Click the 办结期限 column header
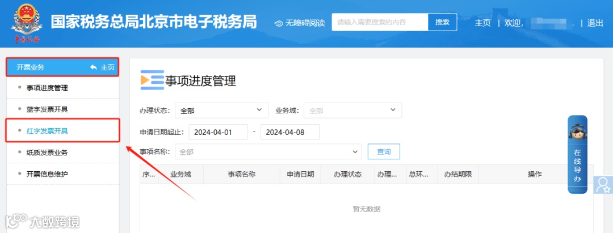 [458, 174]
